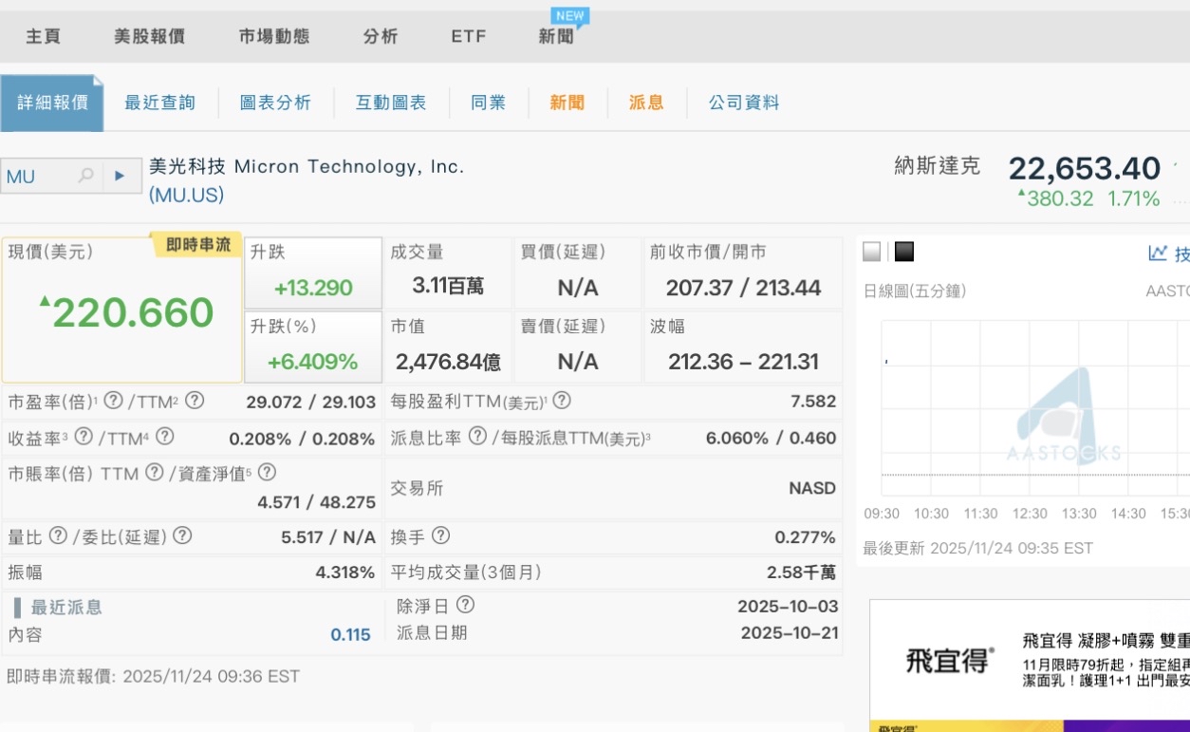Click help icon beside 每股盈利TTM
Viewport: 1190px width, 732px height.
pyautogui.click(x=562, y=401)
